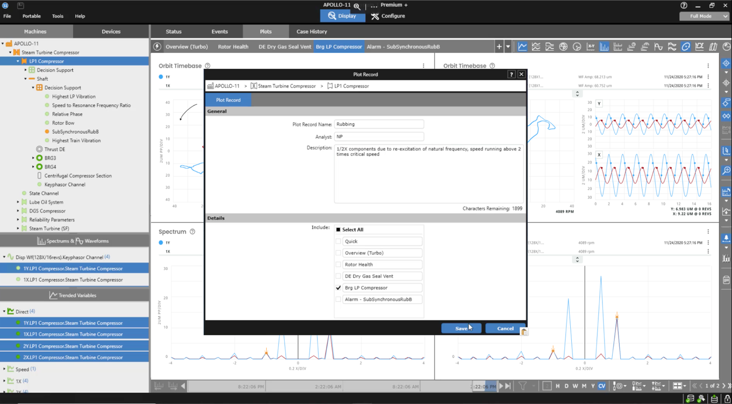The image size is (732, 404).
Task: Step timeline backward with left arrow
Action: tap(183, 386)
